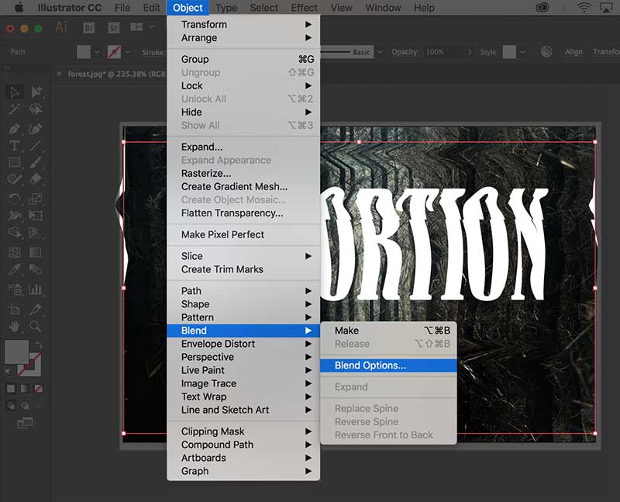The width and height of the screenshot is (620, 502).
Task: Click Group in Object menu
Action: coord(243,60)
